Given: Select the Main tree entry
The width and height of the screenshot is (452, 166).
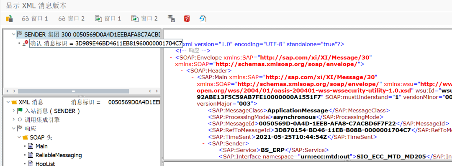Looking at the screenshot, I should [x=41, y=146].
